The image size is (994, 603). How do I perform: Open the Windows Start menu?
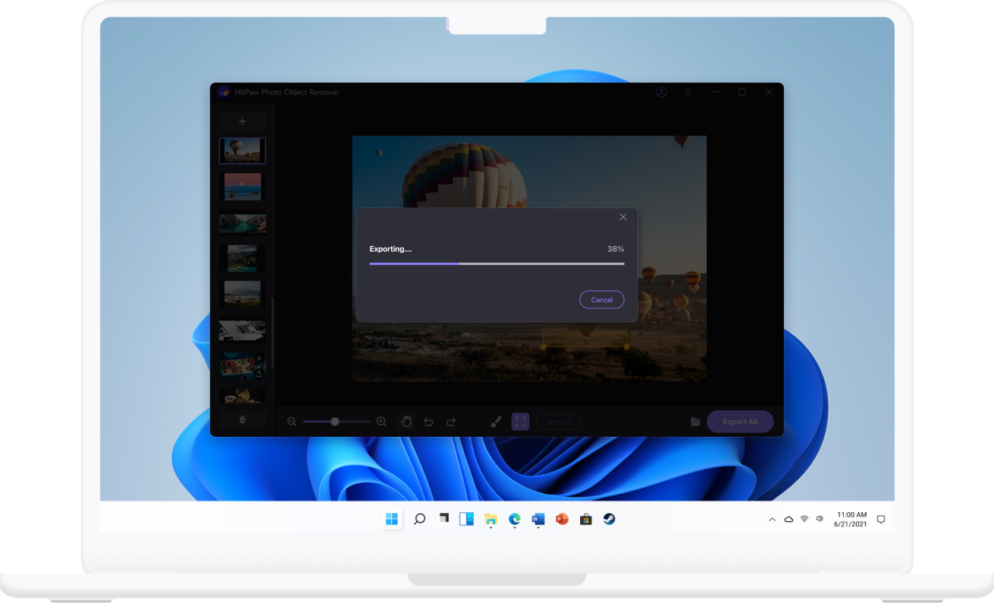pos(392,519)
